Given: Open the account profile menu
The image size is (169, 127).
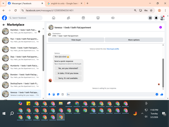Looking at the screenshot, I should (x=162, y=18).
